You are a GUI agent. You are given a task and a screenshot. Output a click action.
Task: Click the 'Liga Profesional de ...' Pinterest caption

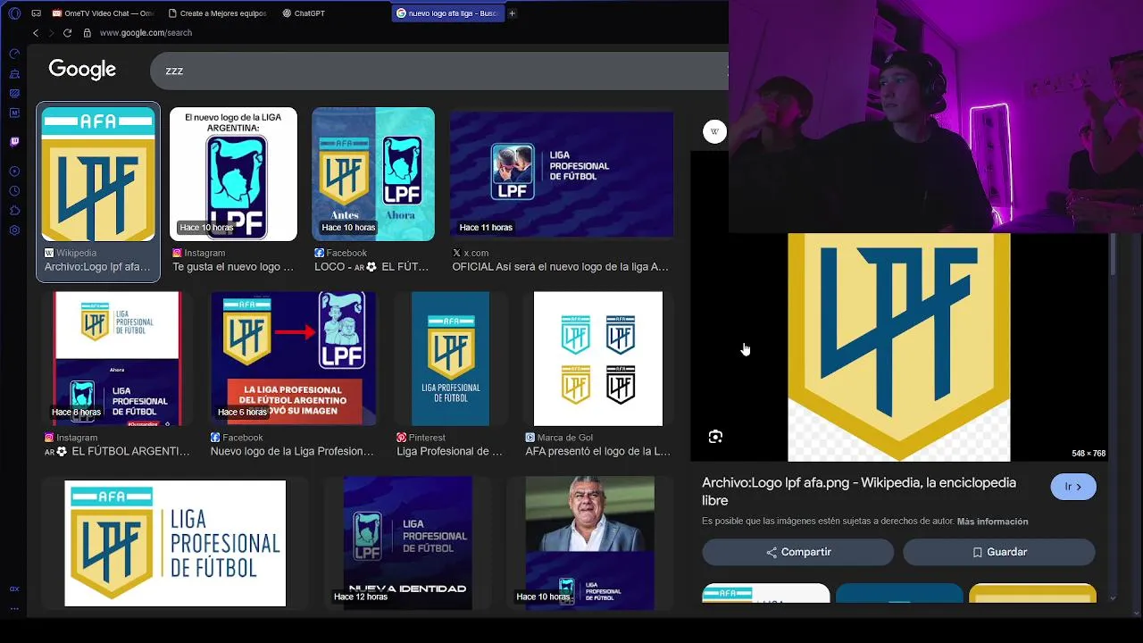(449, 452)
